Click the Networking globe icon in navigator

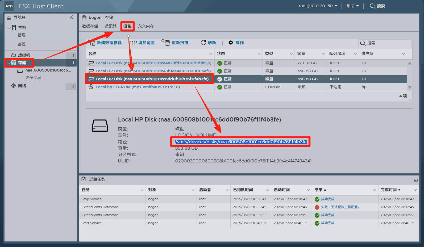click(x=14, y=86)
